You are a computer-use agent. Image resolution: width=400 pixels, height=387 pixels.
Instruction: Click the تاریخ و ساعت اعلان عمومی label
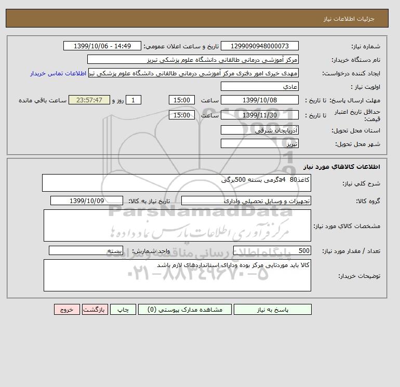coord(181,46)
